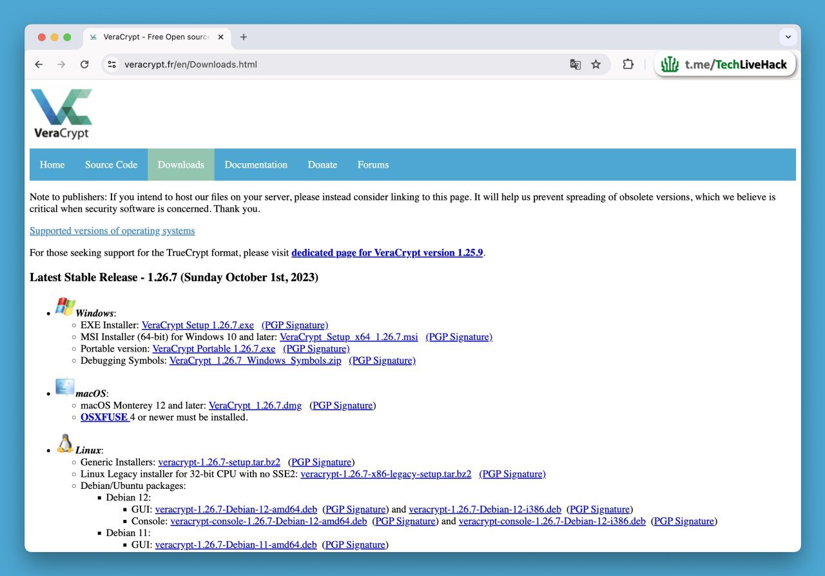Open PGP Signature for Debugging Symbols

click(x=382, y=361)
